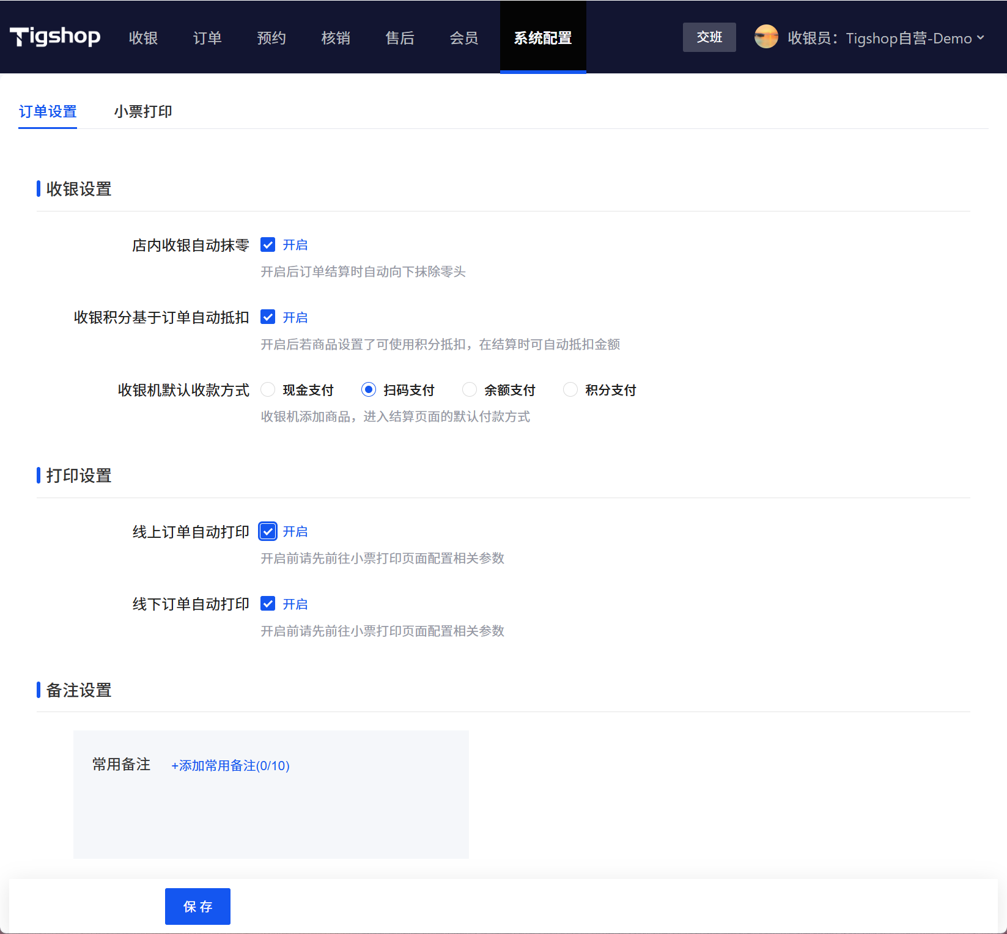Image resolution: width=1007 pixels, height=934 pixels.
Task: Open the 售后 section
Action: click(400, 38)
